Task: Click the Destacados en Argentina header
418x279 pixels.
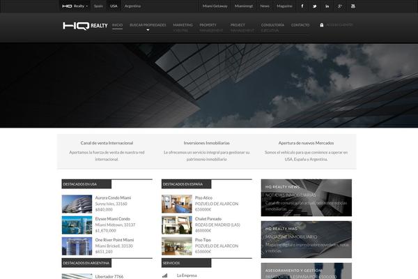Action: (x=86, y=263)
